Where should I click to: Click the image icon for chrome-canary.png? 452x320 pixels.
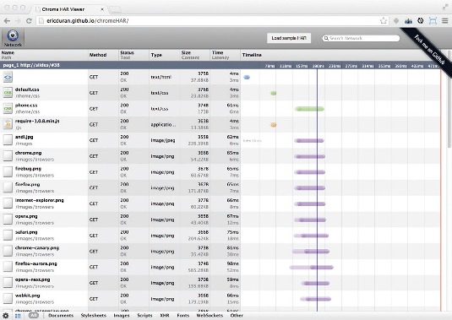[8, 251]
